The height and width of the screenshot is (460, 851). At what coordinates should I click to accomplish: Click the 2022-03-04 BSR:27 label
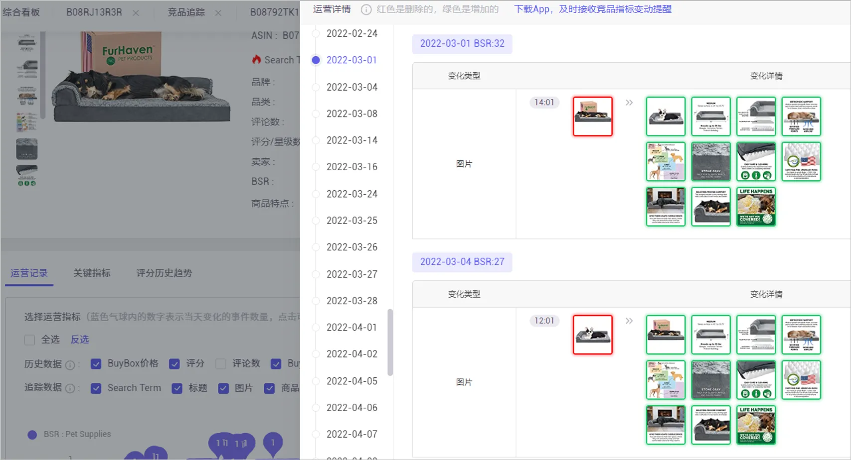click(462, 262)
